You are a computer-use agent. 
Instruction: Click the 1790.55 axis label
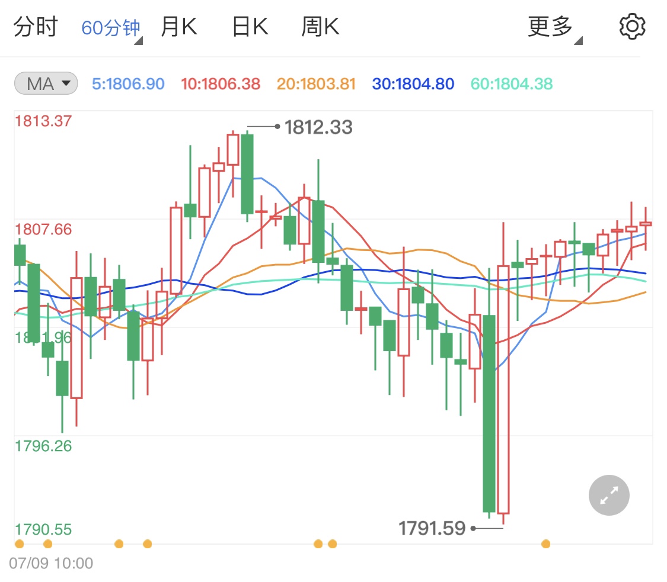[x=43, y=529]
